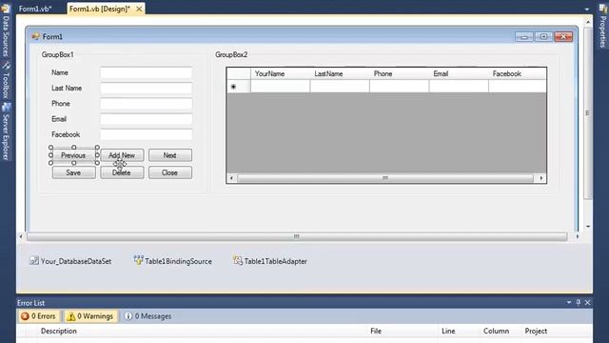Click the LastName column header
The height and width of the screenshot is (343, 609).
[340, 73]
